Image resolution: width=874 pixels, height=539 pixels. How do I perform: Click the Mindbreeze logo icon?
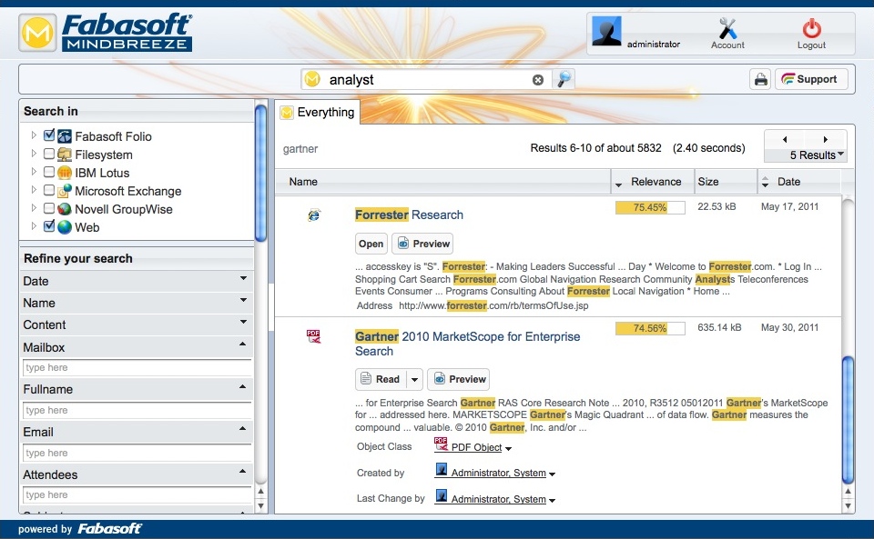click(37, 34)
